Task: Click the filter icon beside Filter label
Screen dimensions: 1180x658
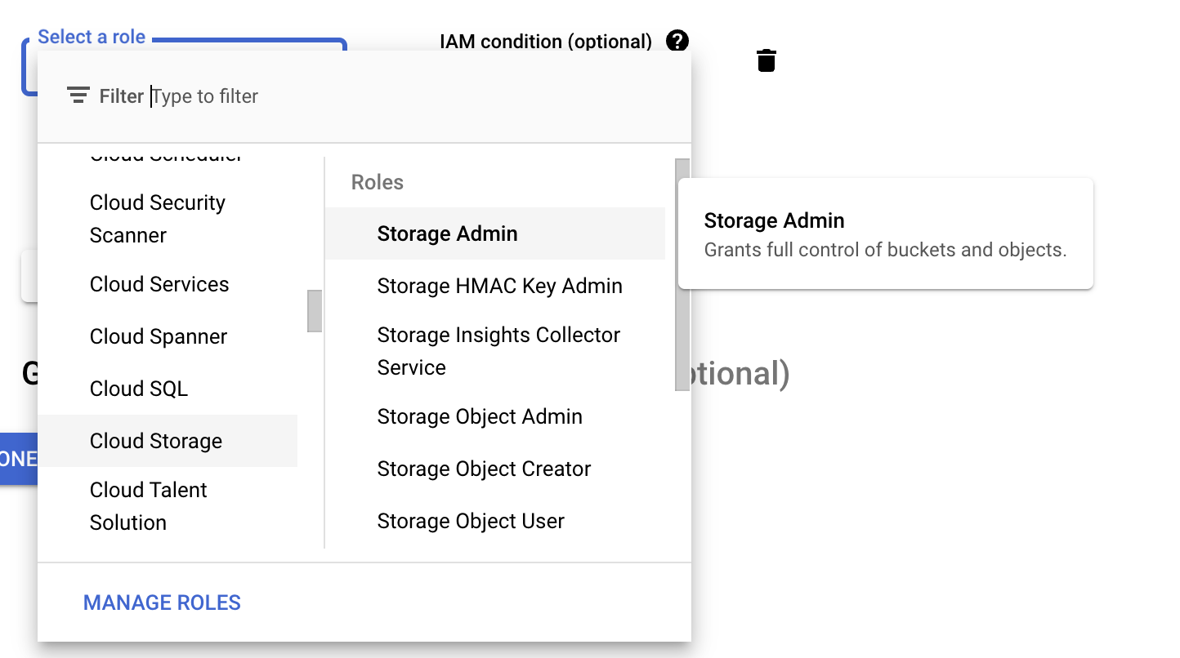Action: click(78, 96)
